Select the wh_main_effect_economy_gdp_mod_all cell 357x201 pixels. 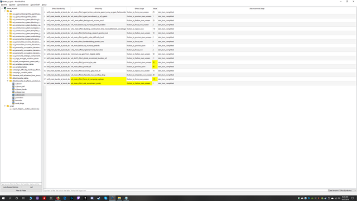coord(98,71)
